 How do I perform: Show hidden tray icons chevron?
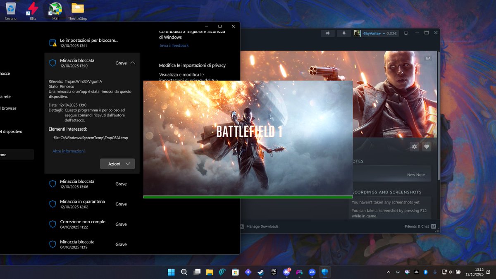pos(389,272)
